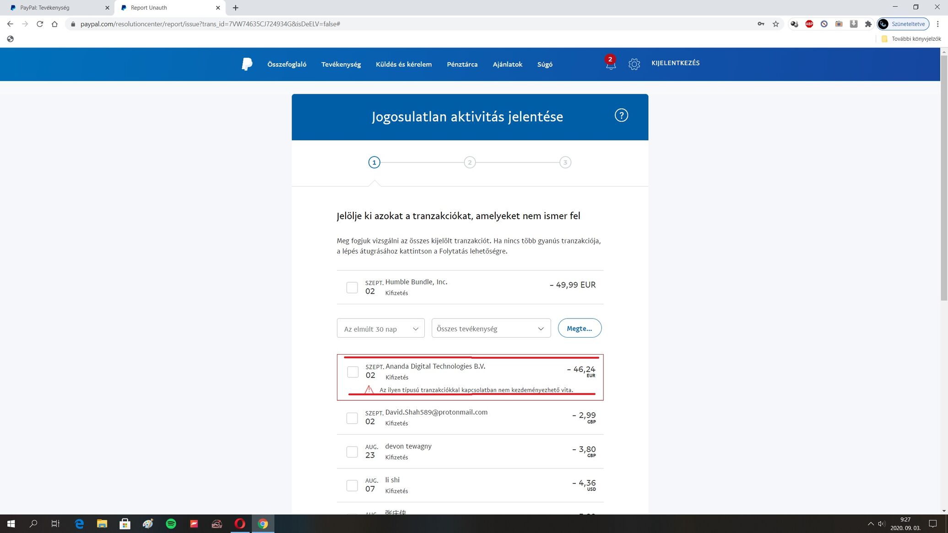Image resolution: width=948 pixels, height=533 pixels.
Task: Open the Chrome three-dot menu
Action: click(937, 24)
